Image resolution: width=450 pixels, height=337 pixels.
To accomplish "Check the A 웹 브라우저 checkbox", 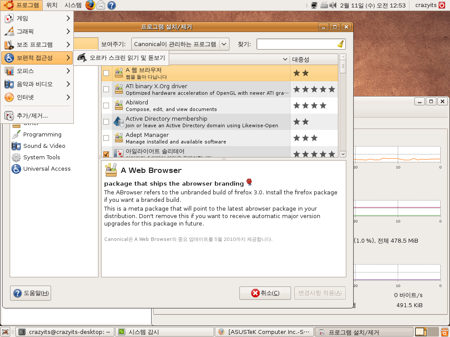I will (x=106, y=73).
